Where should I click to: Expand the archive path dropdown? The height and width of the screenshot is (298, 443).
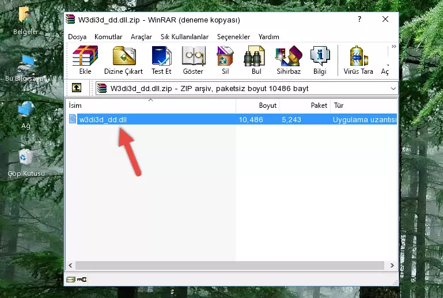(x=393, y=89)
